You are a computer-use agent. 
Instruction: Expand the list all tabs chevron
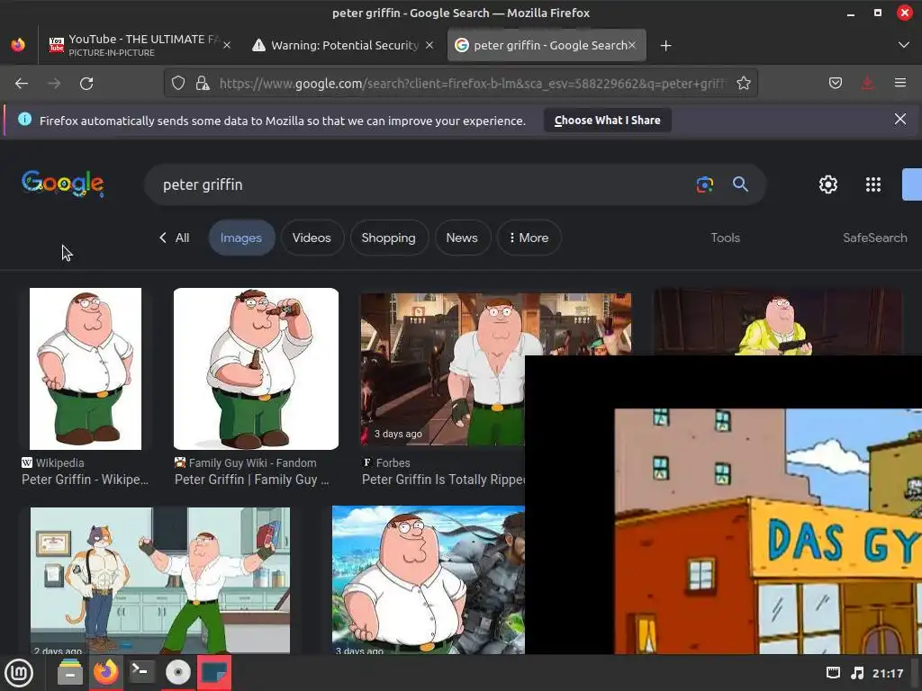click(x=904, y=45)
